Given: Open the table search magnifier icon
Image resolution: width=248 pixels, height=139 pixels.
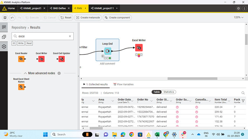Looking at the screenshot, I should point(243,93).
